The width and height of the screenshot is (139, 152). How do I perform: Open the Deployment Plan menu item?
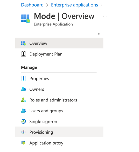(x=59, y=54)
